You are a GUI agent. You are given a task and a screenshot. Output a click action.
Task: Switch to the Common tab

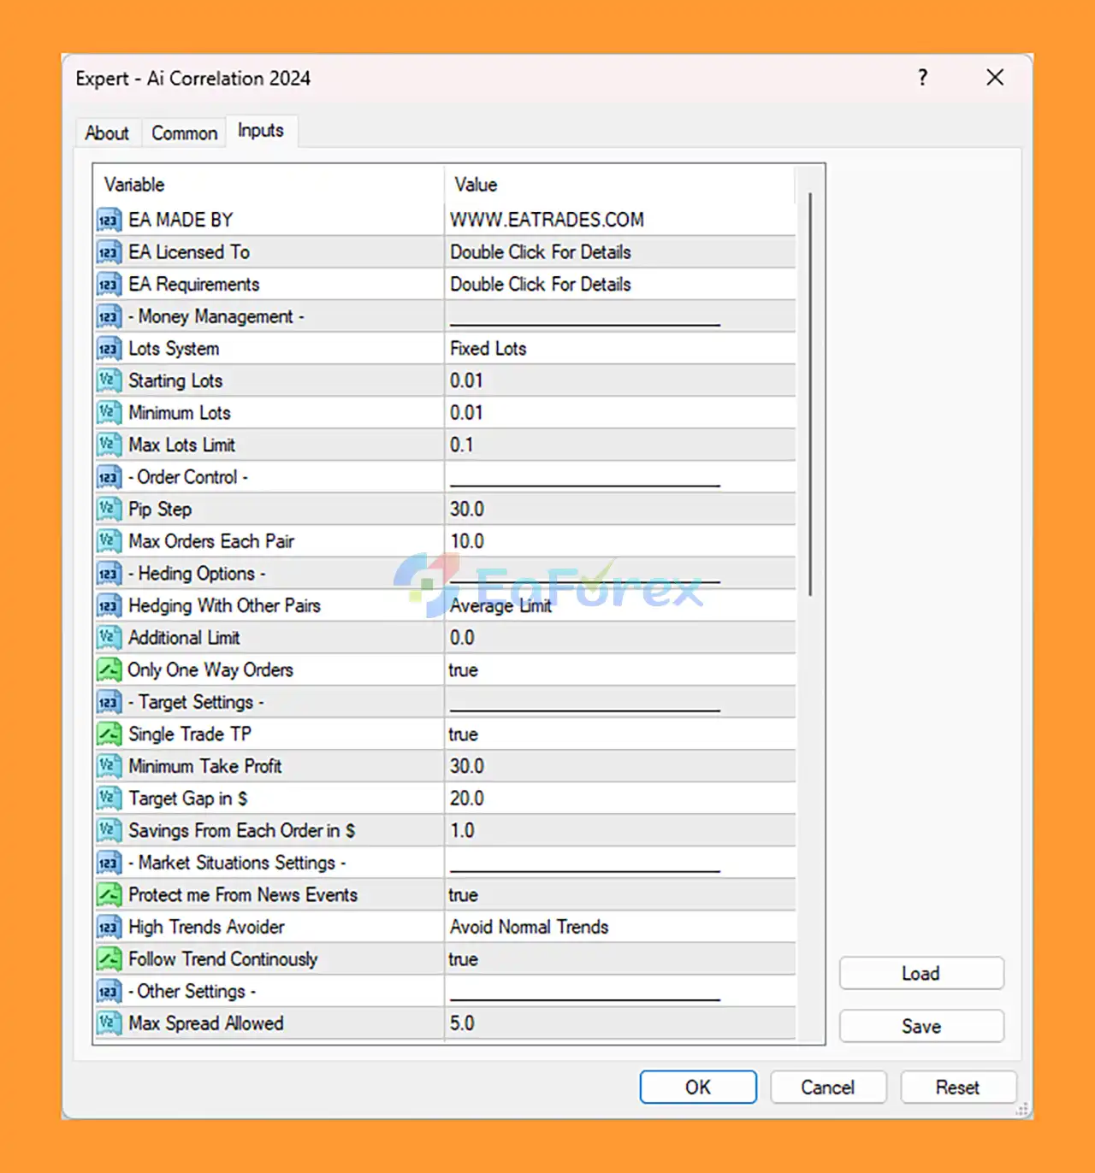coord(185,133)
